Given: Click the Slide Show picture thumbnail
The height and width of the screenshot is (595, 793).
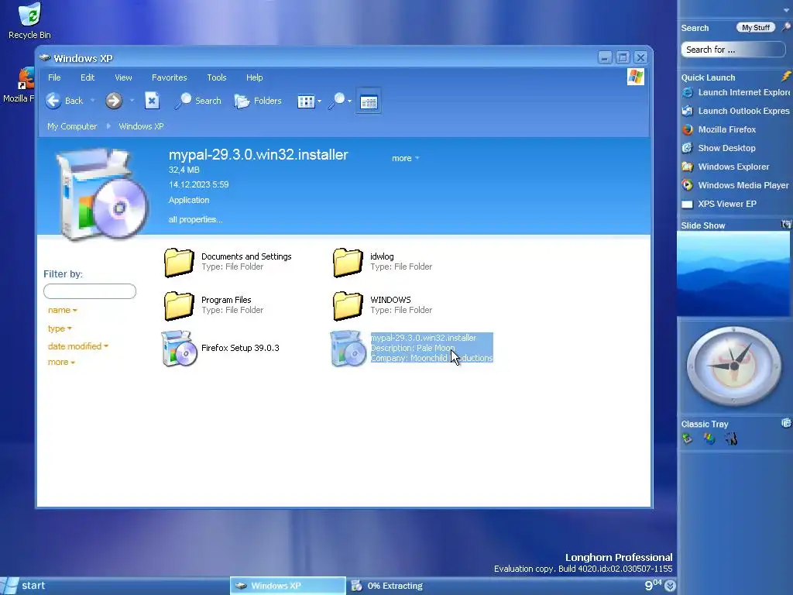Looking at the screenshot, I should point(733,273).
